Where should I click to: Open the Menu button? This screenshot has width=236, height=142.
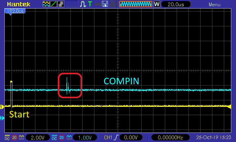coord(214,4)
